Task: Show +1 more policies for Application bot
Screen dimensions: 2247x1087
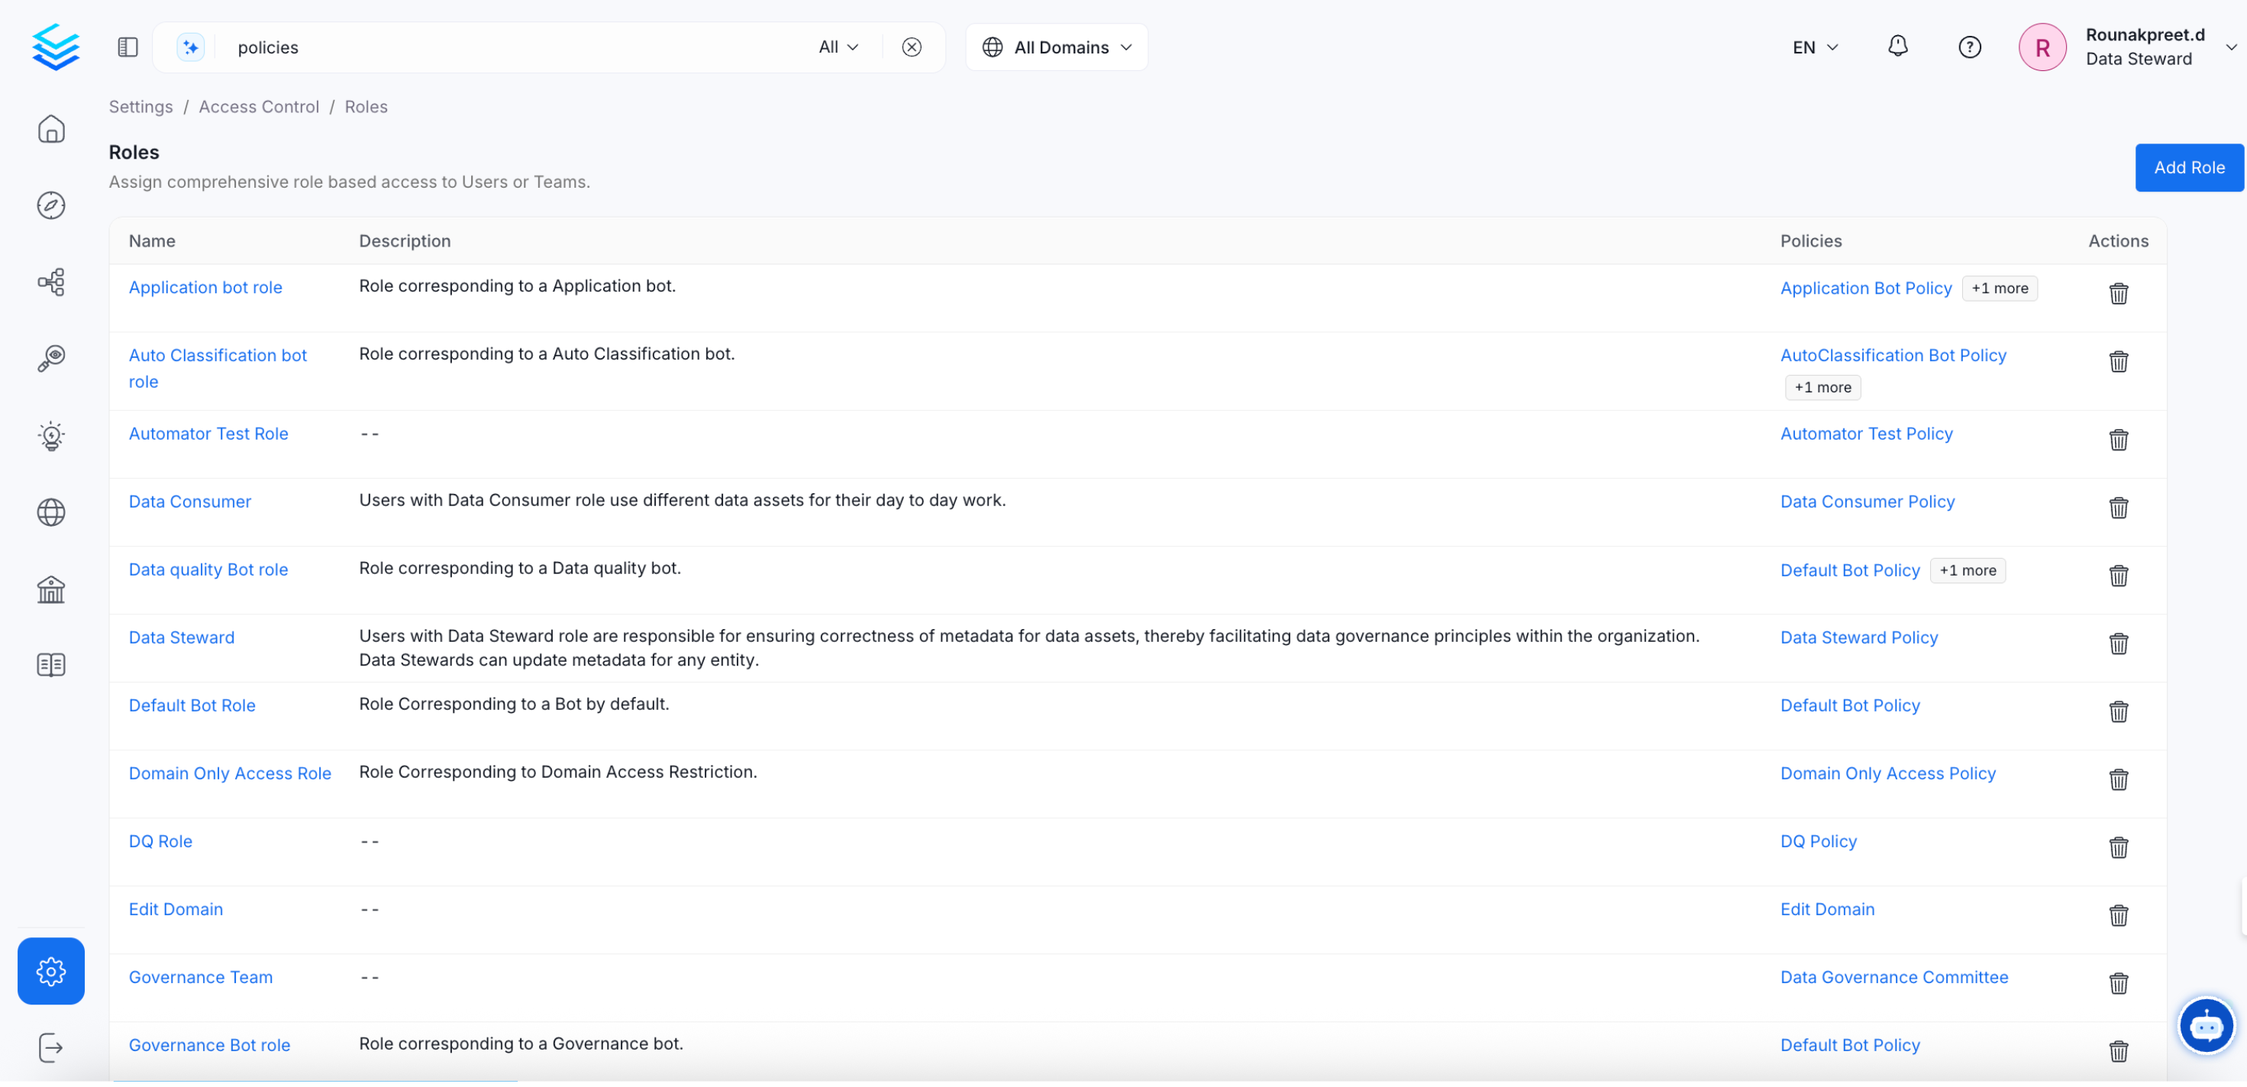Action: tap(1998, 289)
